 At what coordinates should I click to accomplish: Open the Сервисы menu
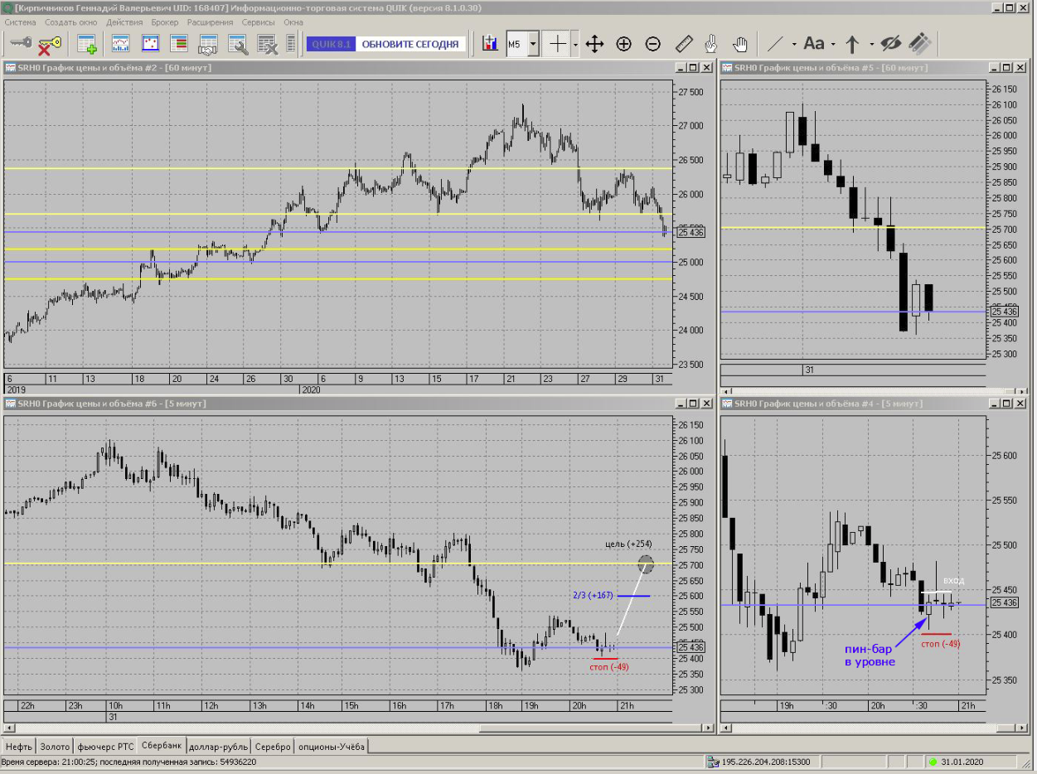tap(259, 22)
